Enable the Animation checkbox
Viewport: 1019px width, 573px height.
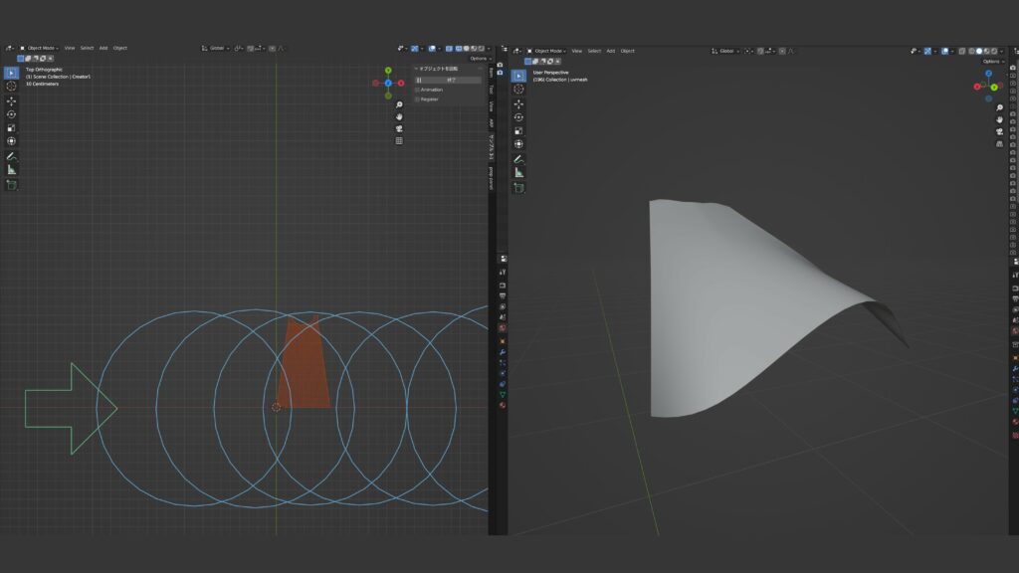tap(418, 90)
